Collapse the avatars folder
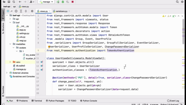The height and width of the screenshot is (105, 186). 13,48
